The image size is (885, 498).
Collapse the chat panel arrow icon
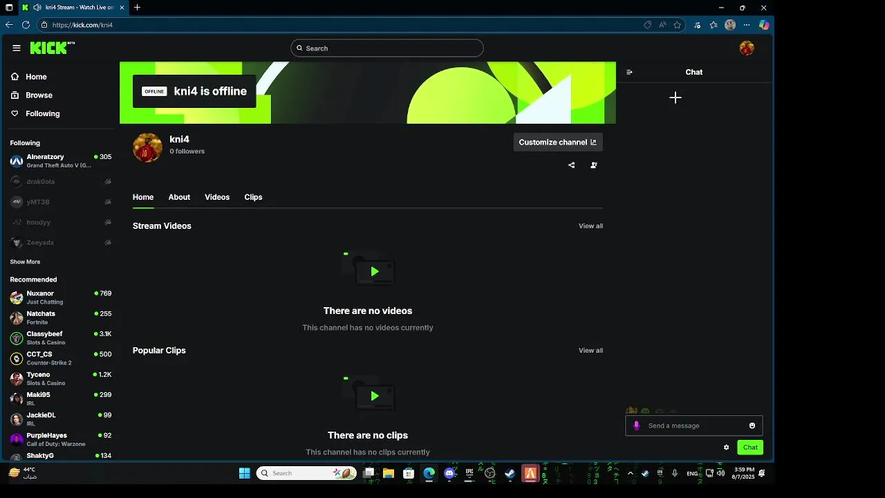[x=629, y=72]
